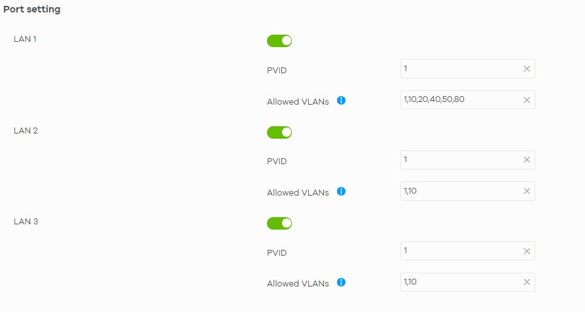Screen dimensions: 585x312
Task: Clear LAN 1 Allowed VLANs value
Action: tap(527, 100)
